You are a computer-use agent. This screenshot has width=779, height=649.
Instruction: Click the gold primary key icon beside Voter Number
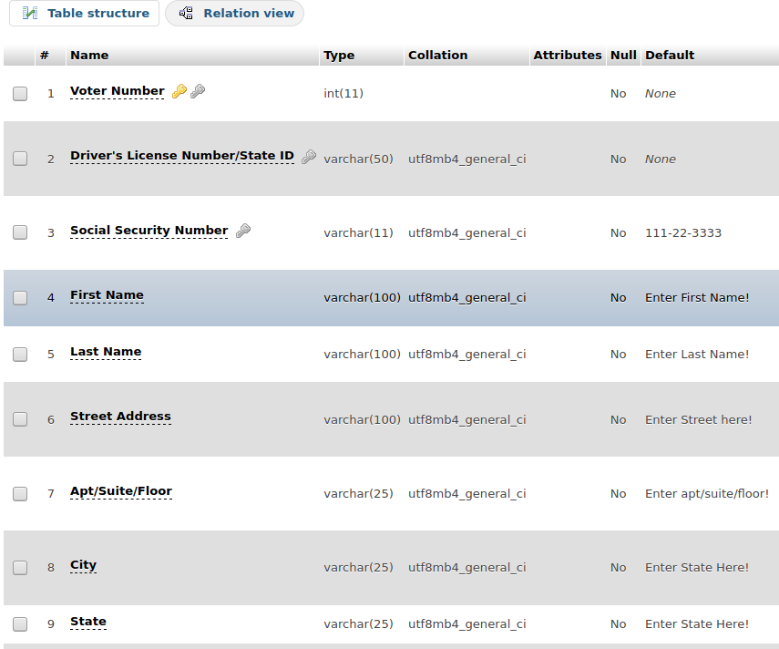179,90
